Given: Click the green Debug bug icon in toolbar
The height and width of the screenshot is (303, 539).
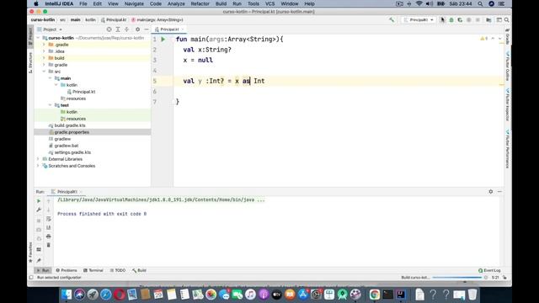Looking at the screenshot, I should click(x=451, y=20).
